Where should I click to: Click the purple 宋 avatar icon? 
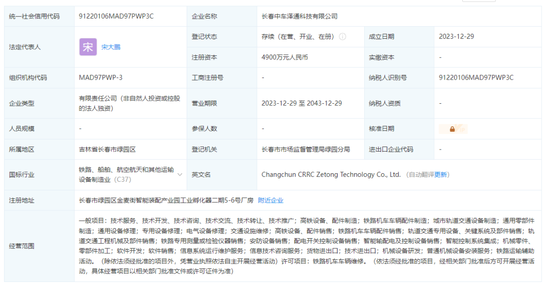click(x=88, y=47)
